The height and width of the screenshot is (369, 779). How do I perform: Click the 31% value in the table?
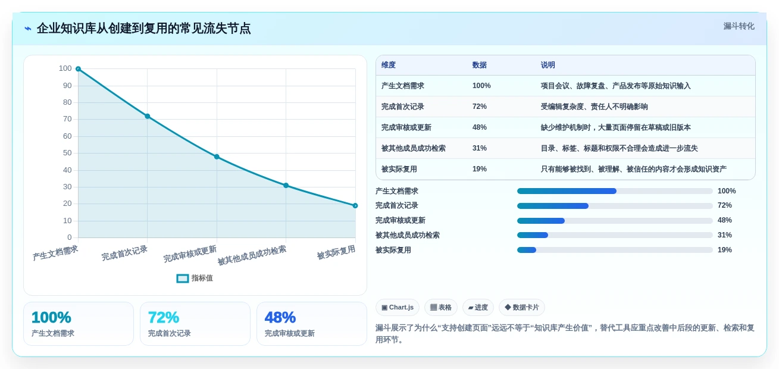coord(480,148)
